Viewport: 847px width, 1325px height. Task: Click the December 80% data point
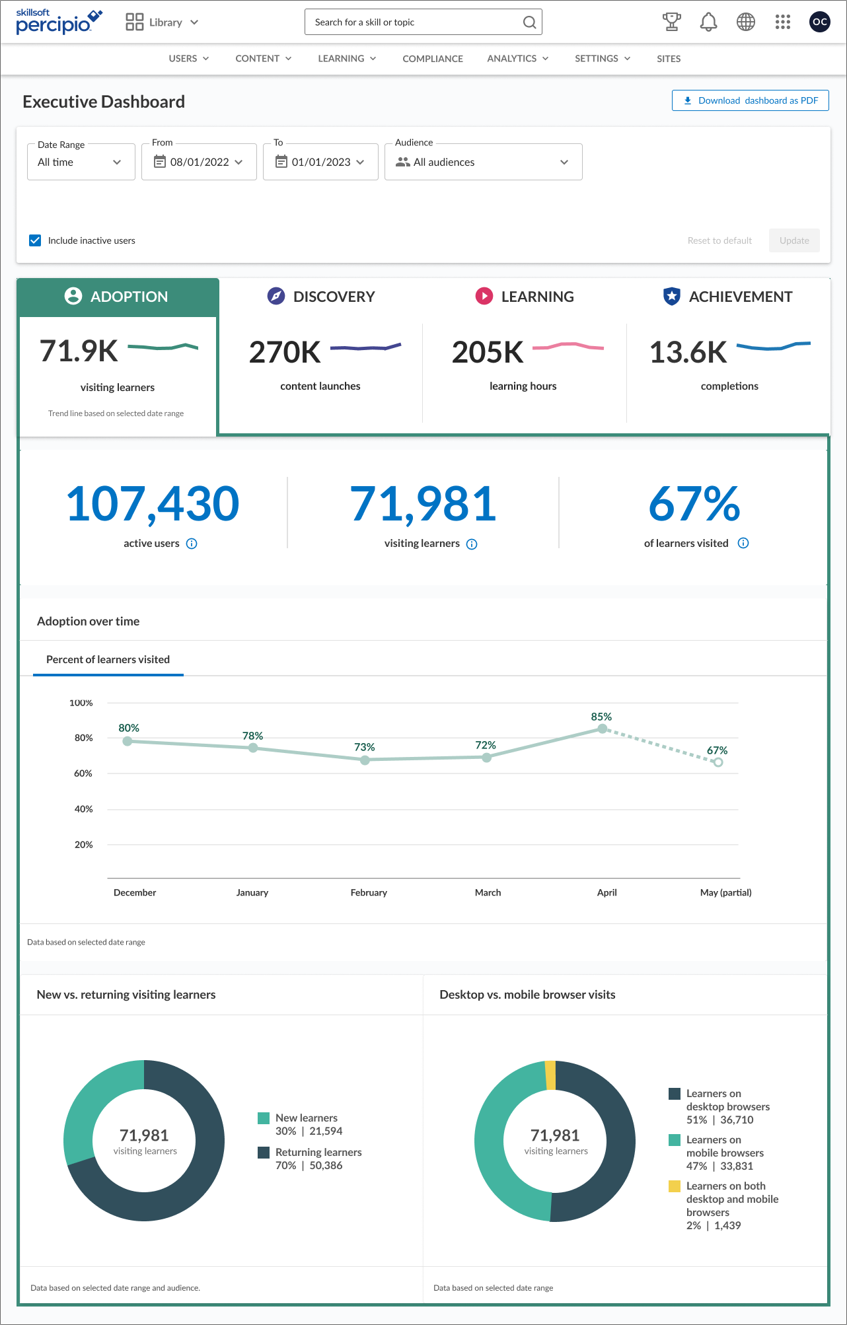point(128,741)
